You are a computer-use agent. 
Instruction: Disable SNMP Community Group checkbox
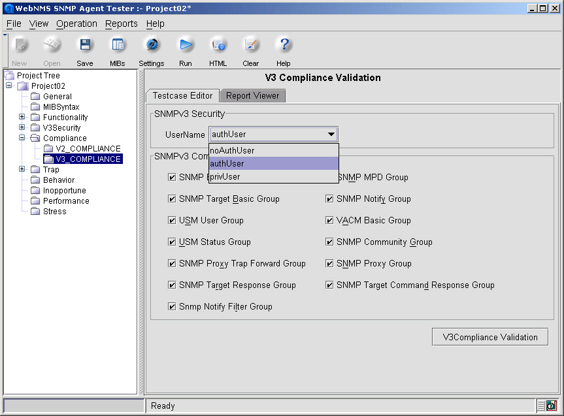click(x=329, y=242)
